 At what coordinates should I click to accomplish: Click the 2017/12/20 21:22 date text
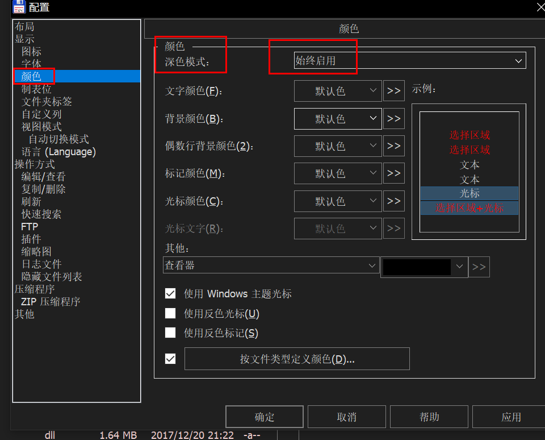pyautogui.click(x=192, y=435)
